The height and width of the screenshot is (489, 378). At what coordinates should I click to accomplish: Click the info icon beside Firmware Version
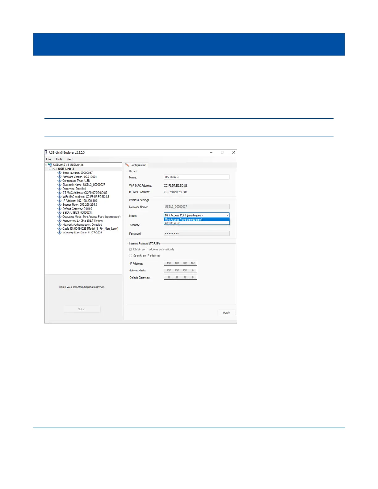tap(59, 177)
